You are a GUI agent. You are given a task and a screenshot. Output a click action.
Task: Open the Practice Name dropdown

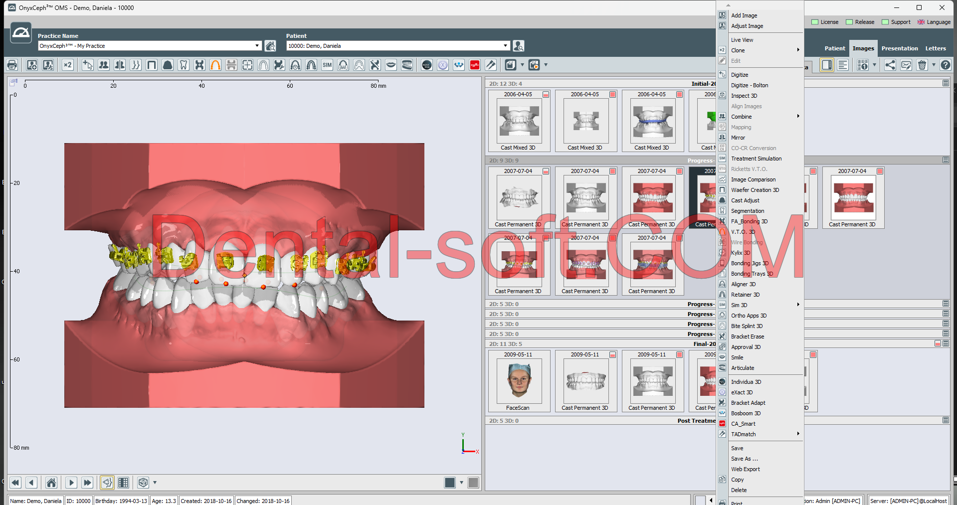pyautogui.click(x=257, y=46)
